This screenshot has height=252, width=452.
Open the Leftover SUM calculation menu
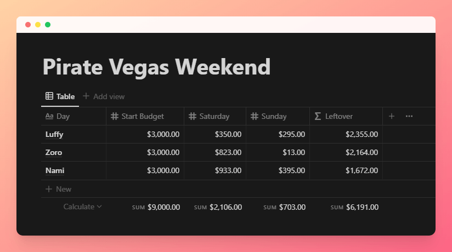pos(354,207)
